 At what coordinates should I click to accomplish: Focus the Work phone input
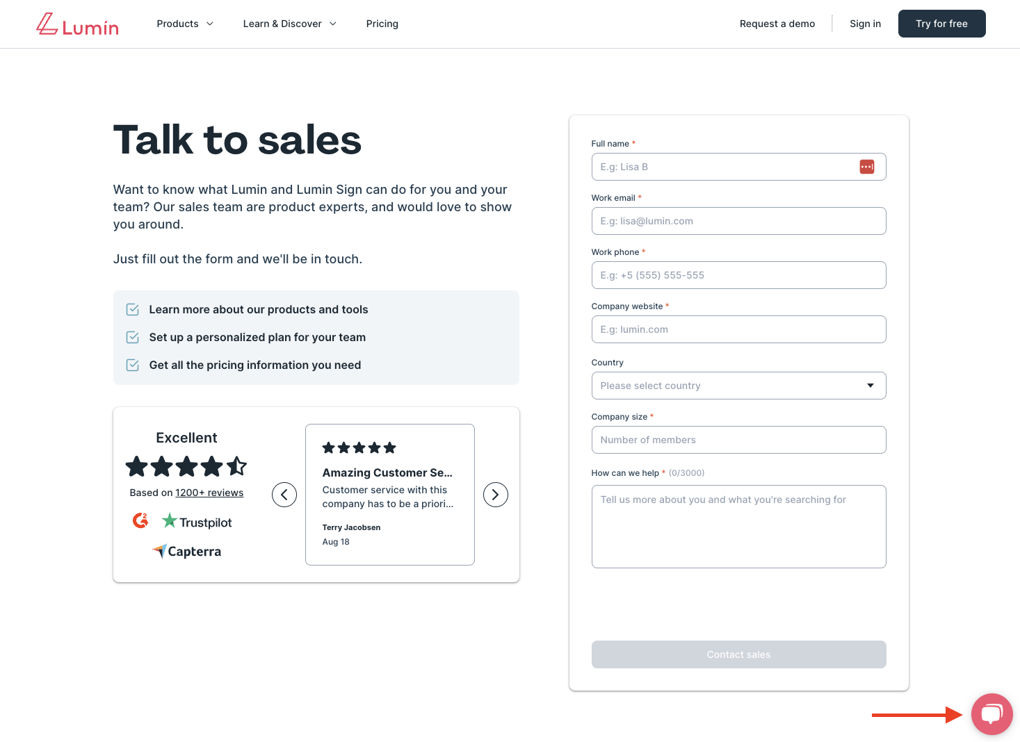738,275
